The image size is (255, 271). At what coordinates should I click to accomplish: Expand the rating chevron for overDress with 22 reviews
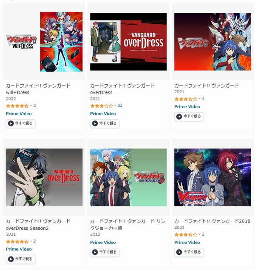[x=115, y=106]
